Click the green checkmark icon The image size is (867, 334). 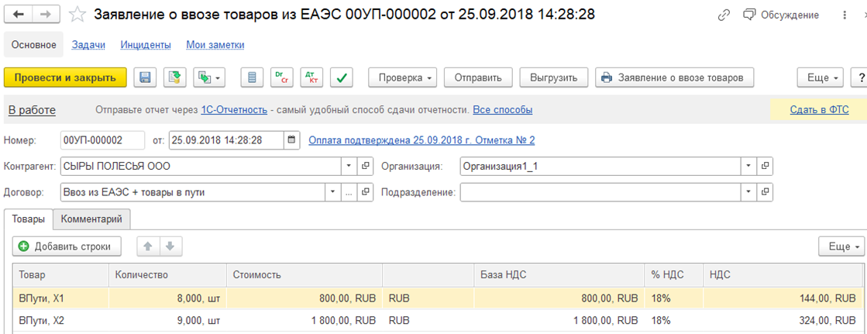point(342,77)
